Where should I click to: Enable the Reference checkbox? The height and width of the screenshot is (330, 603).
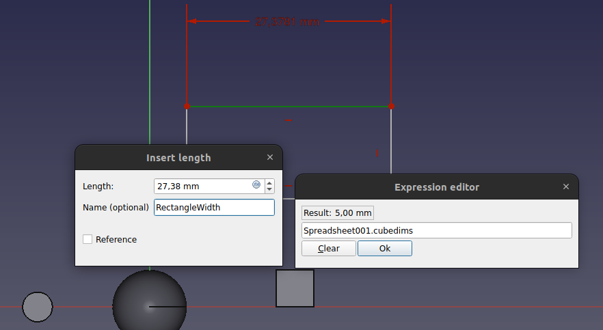coord(88,239)
